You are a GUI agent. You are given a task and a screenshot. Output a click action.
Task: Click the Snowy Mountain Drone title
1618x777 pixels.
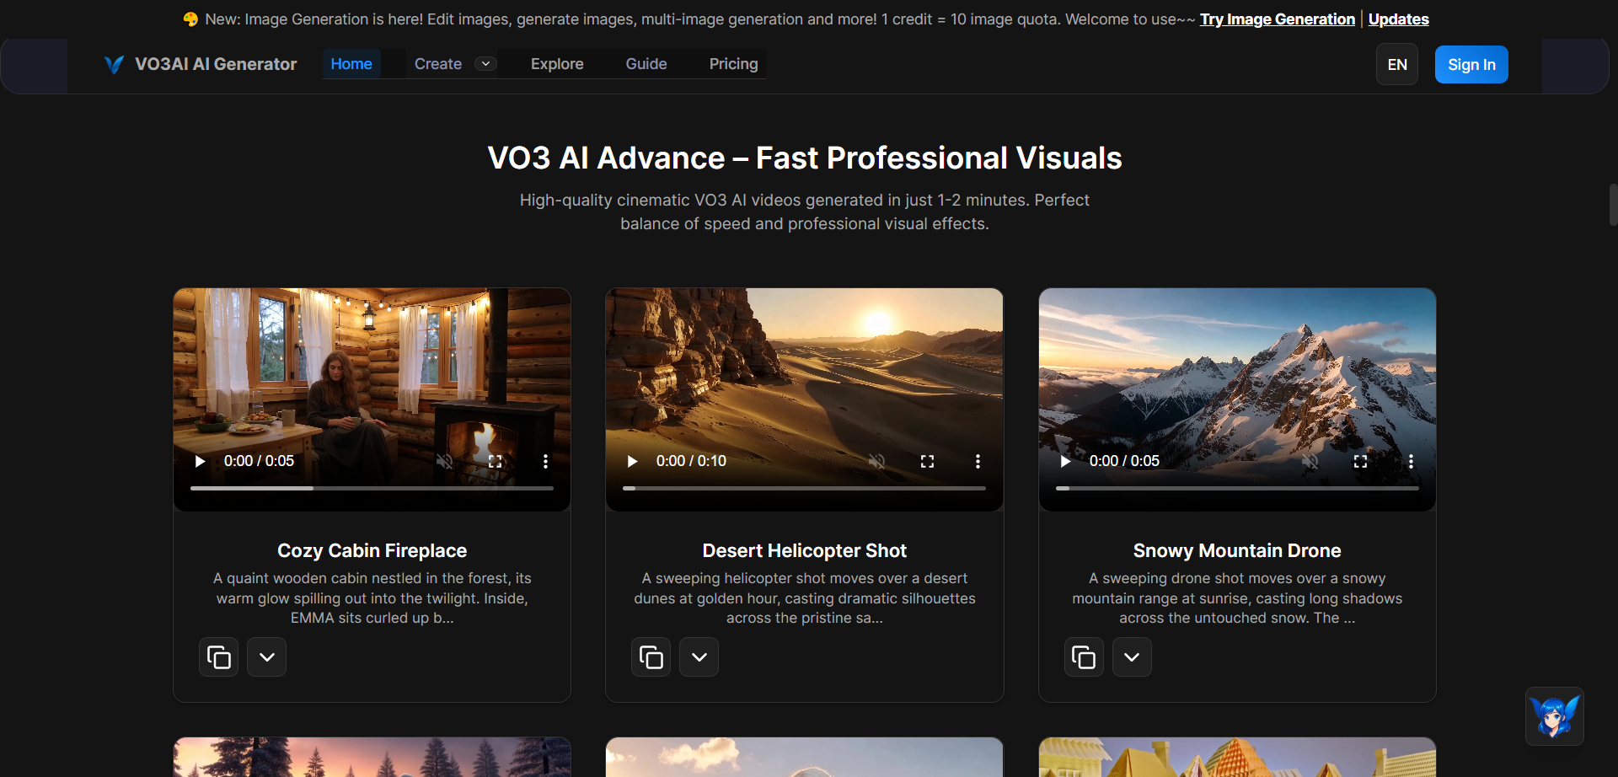pyautogui.click(x=1237, y=550)
